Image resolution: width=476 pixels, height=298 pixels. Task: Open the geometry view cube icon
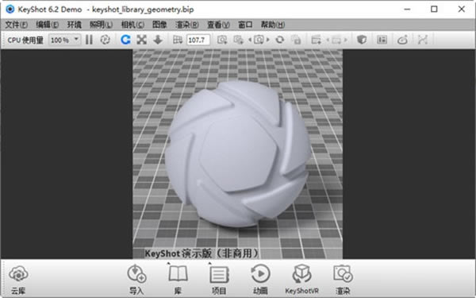tap(362, 40)
